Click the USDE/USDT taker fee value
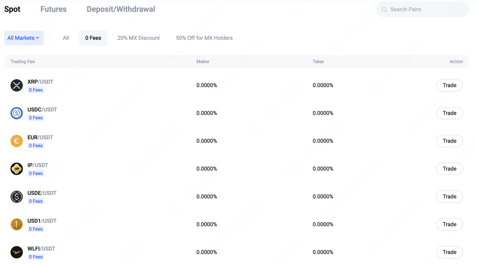Screen dimensions: 477x265 (x=323, y=197)
